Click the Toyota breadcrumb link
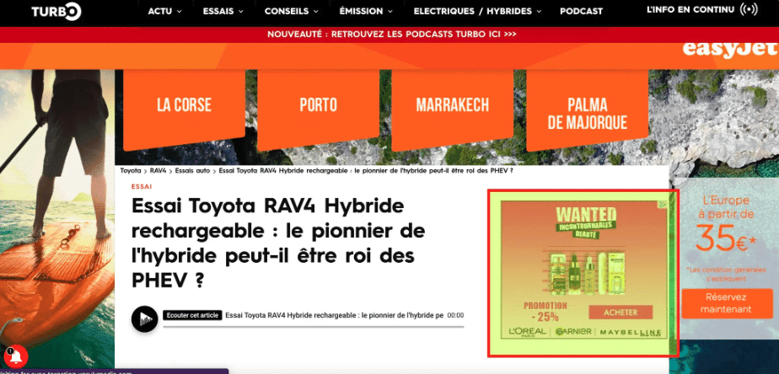Viewport: 779px width, 374px height. click(130, 170)
